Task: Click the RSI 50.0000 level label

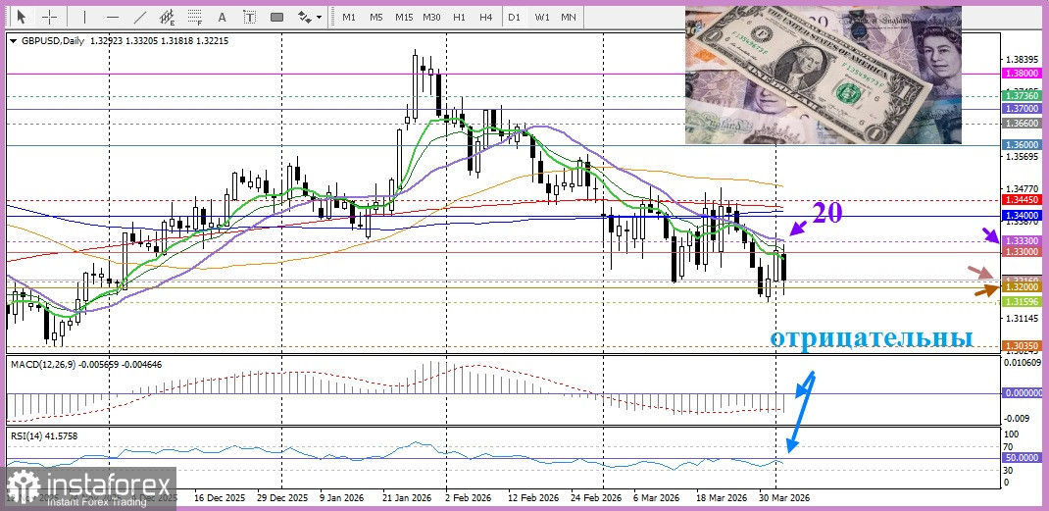Action: (x=1021, y=457)
